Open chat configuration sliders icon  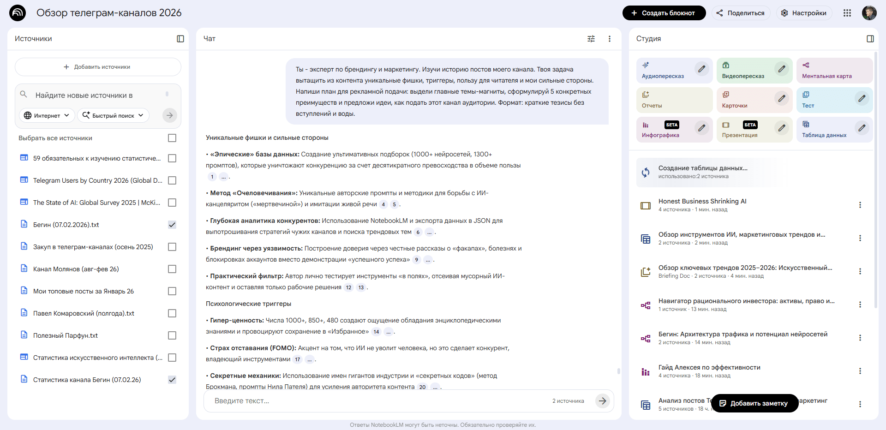591,39
